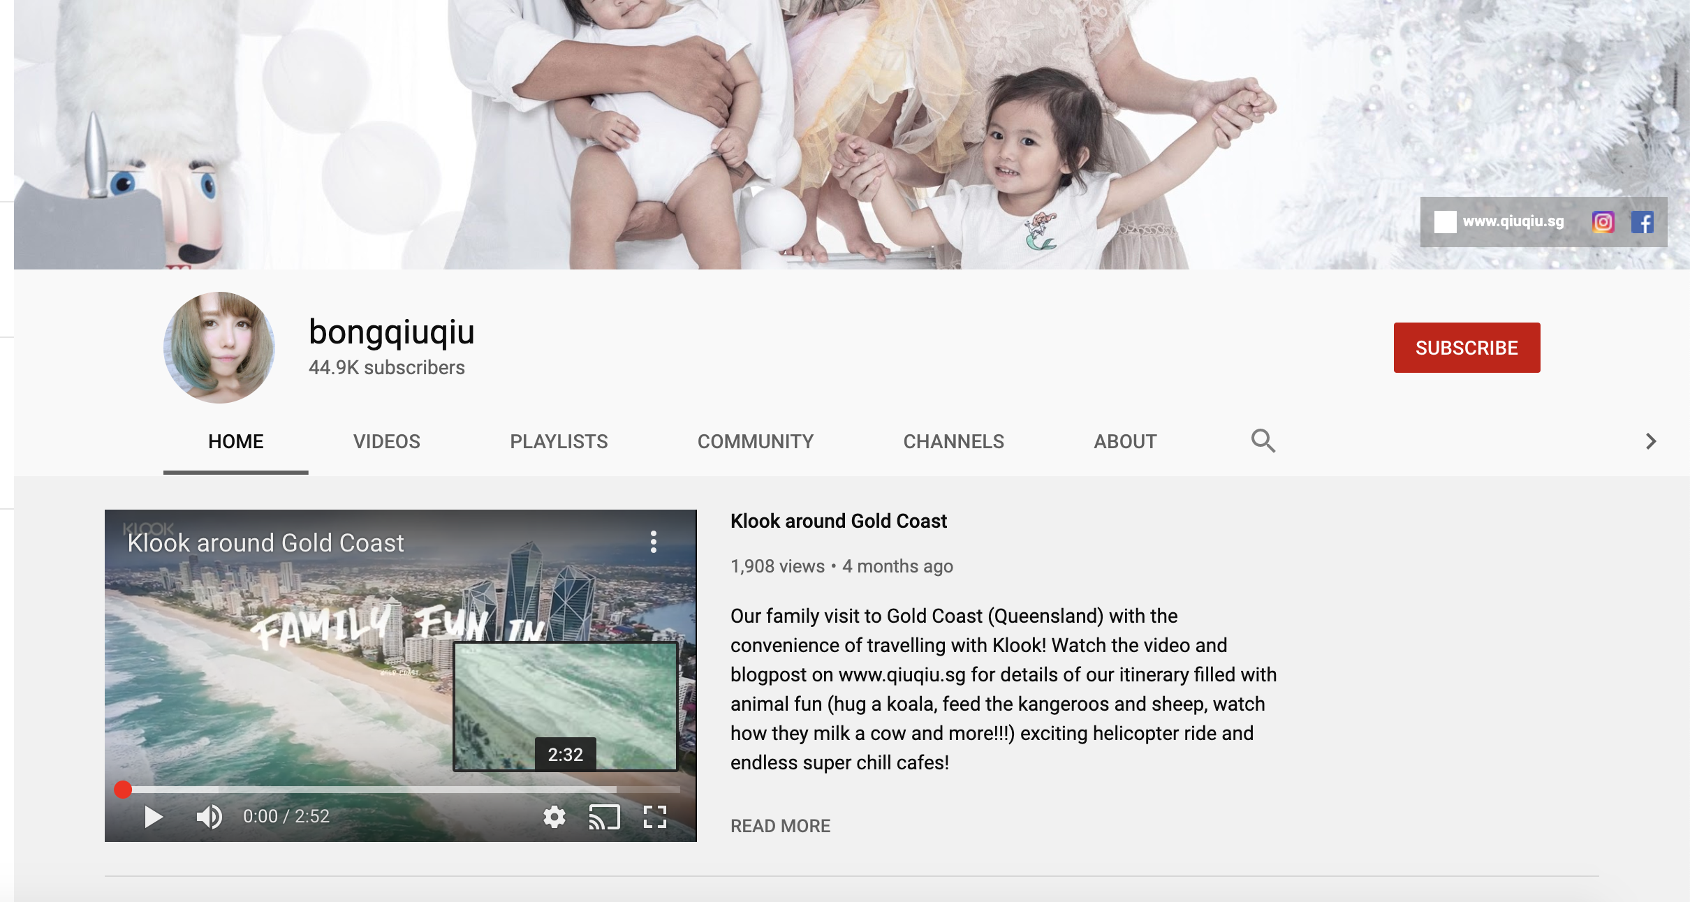1690x902 pixels.
Task: Search the channel with magnifier icon
Action: [x=1263, y=441]
